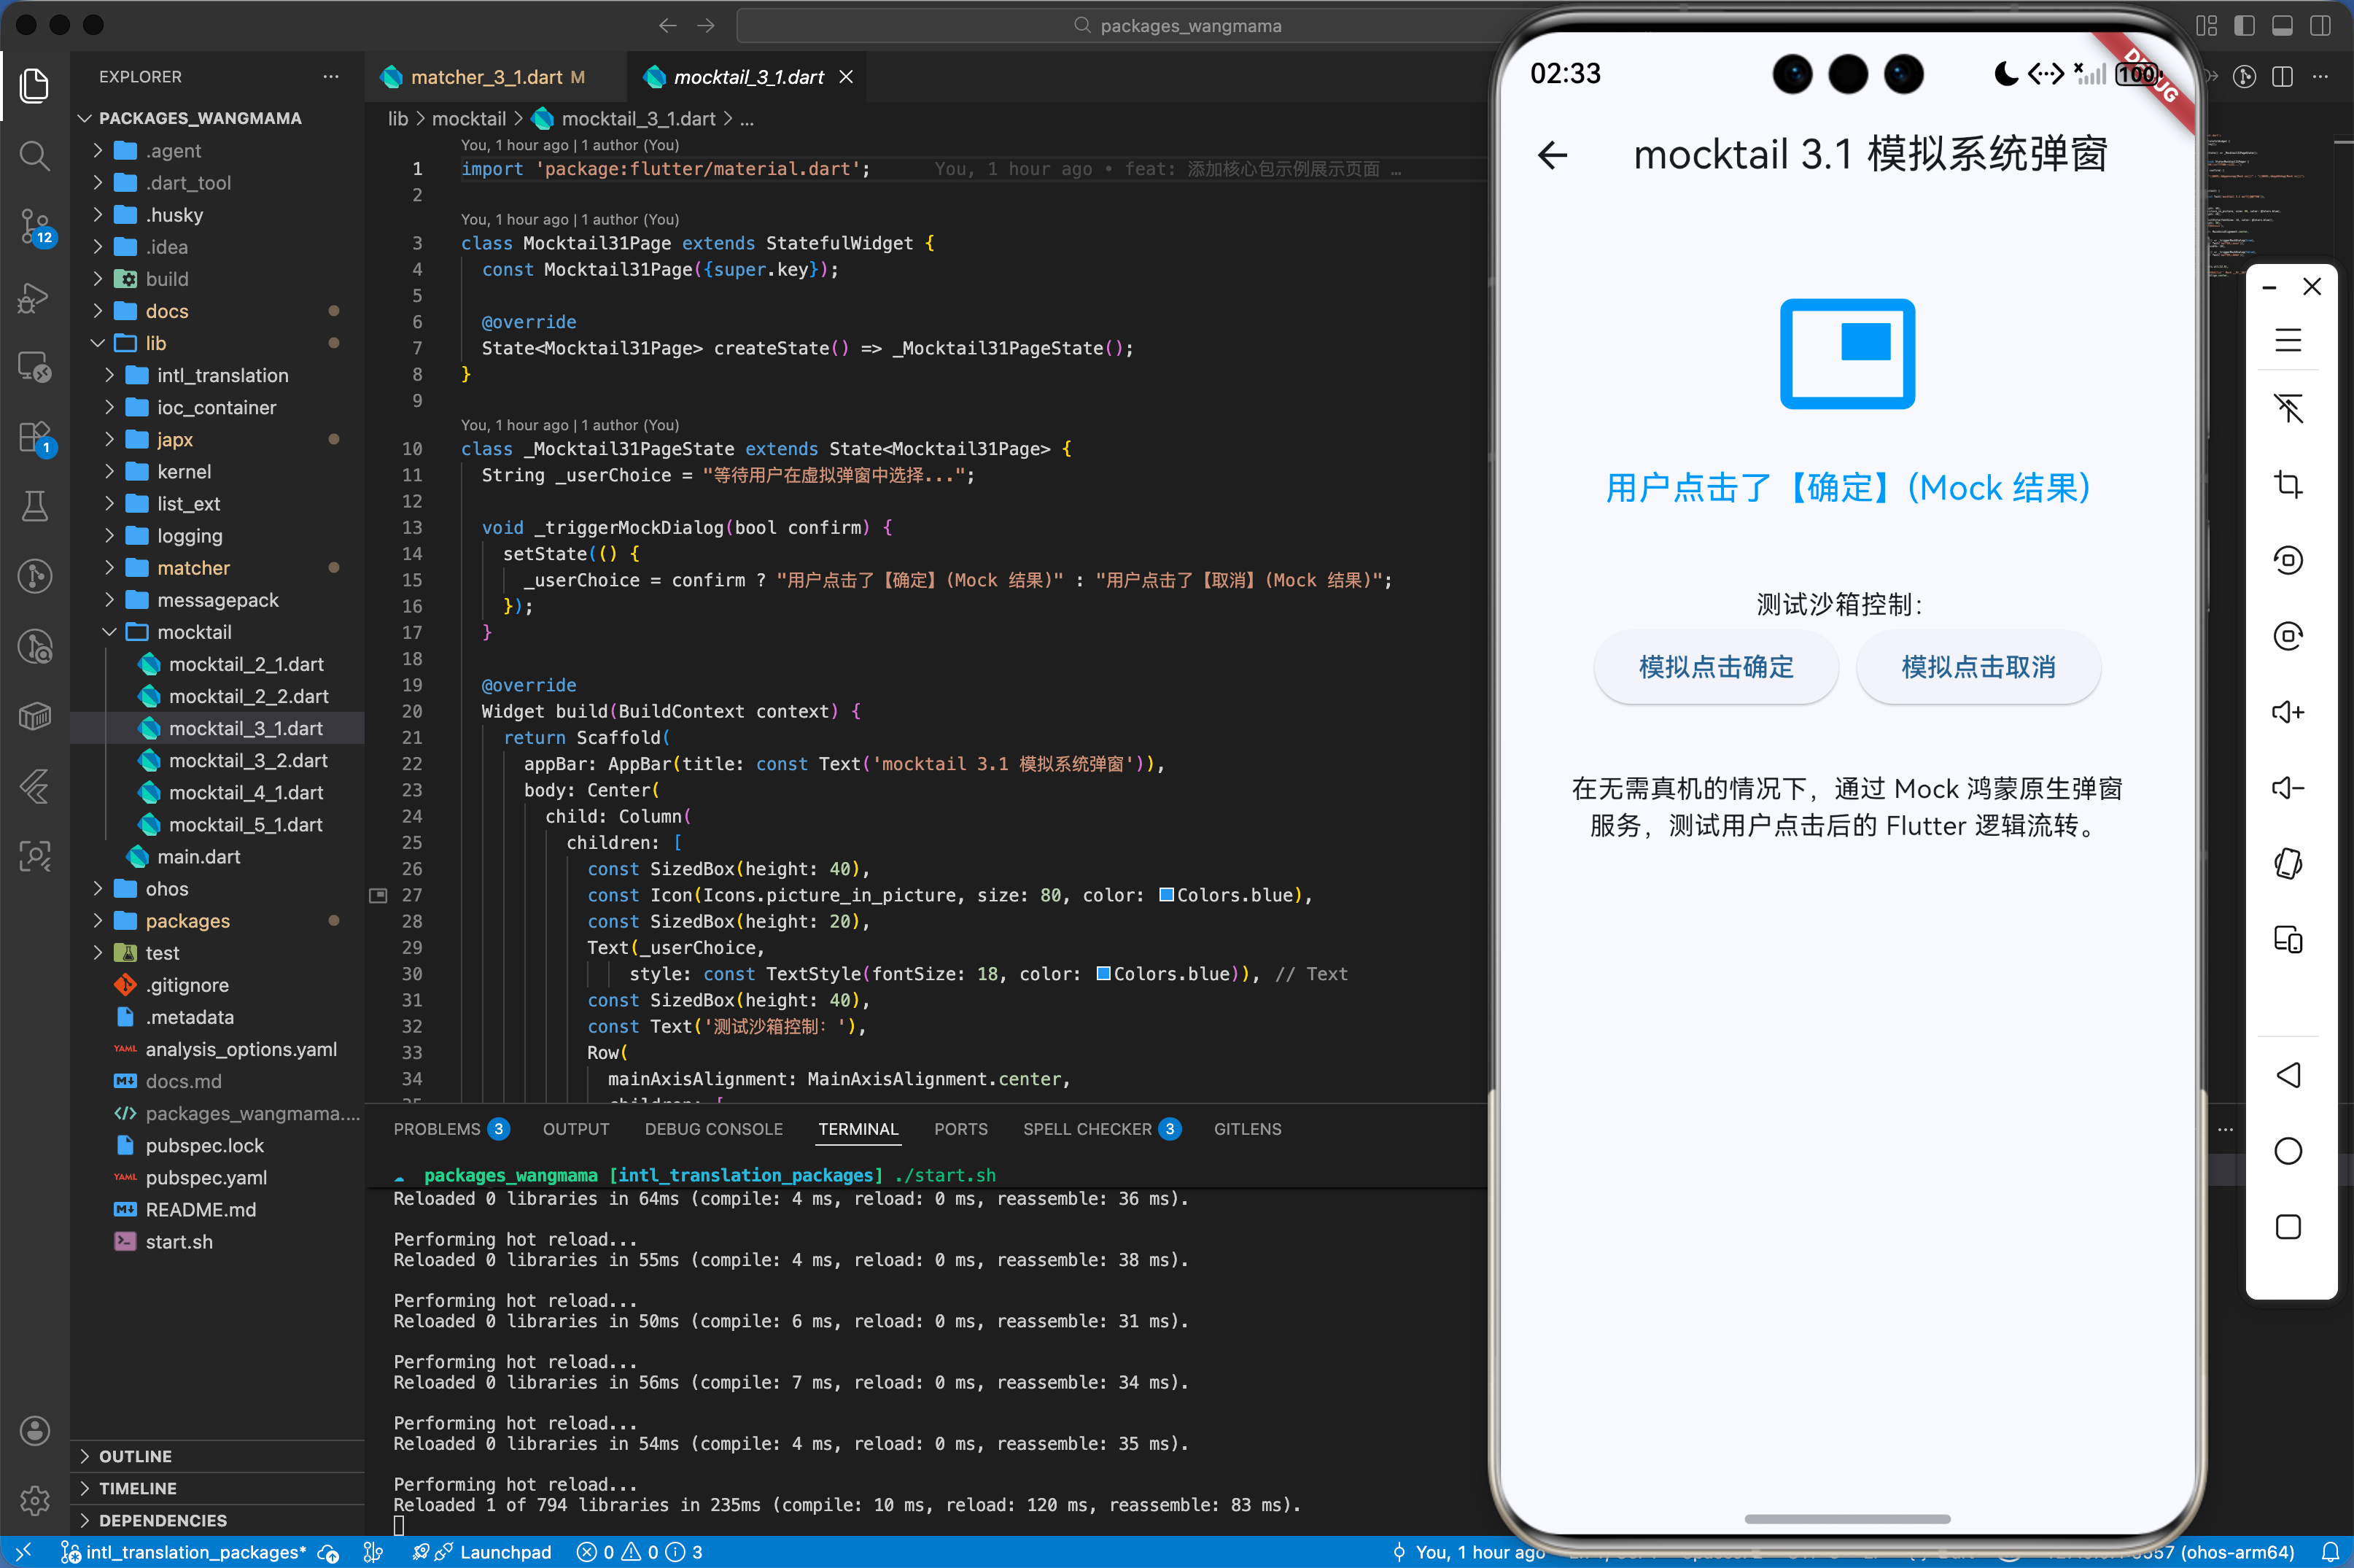Viewport: 2354px width, 1568px height.
Task: Toggle the bottom panel layout button
Action: pyautogui.click(x=2283, y=26)
